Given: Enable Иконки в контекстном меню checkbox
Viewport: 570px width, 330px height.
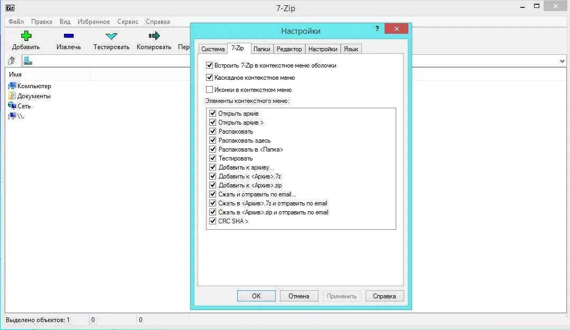Looking at the screenshot, I should 210,90.
